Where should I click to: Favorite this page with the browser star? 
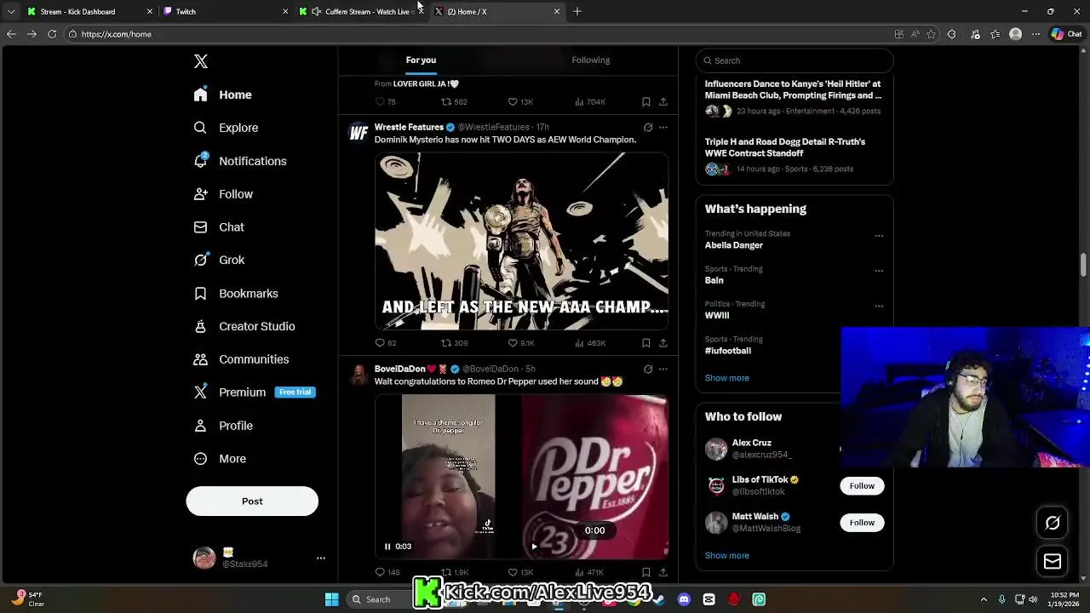coord(931,34)
